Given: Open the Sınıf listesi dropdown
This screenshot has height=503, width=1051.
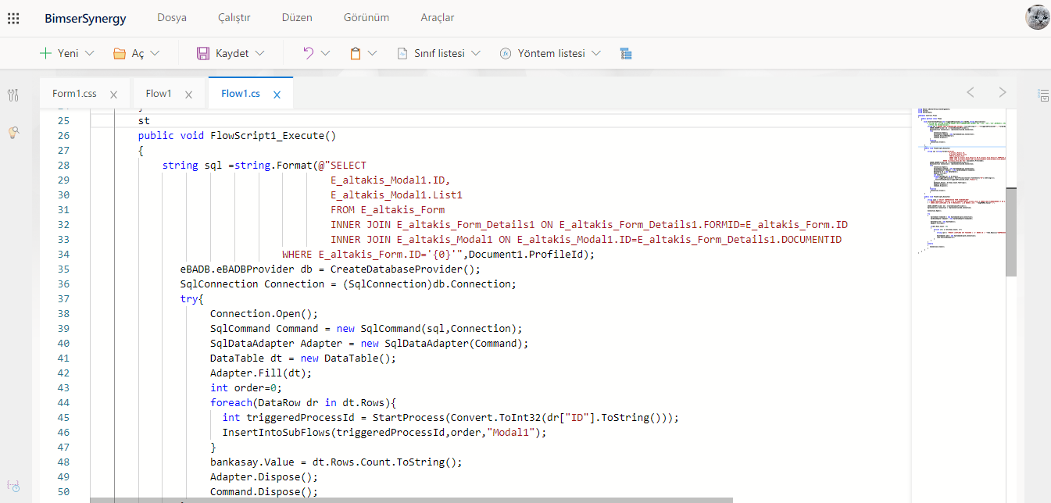Looking at the screenshot, I should point(438,53).
